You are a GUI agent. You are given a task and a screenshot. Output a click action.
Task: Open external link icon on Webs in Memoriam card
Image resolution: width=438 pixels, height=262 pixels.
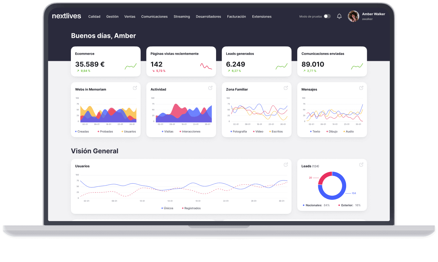tap(135, 88)
